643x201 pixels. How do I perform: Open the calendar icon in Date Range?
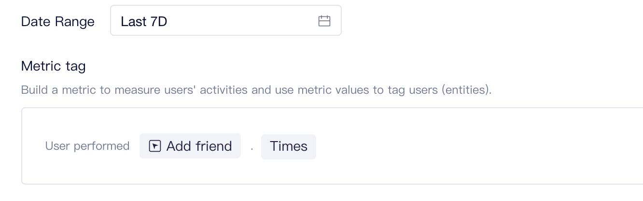tap(324, 21)
